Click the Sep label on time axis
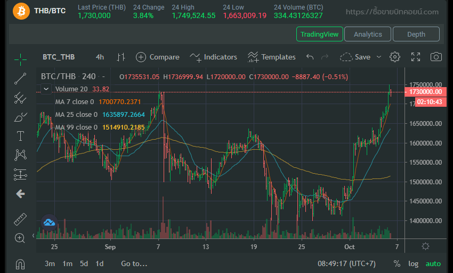Screen dimensions: 453x273 pyautogui.click(x=110, y=247)
